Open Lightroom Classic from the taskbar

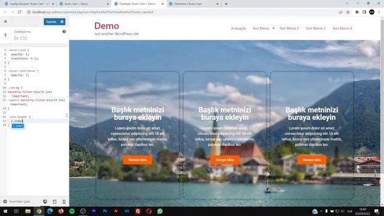click(127, 211)
